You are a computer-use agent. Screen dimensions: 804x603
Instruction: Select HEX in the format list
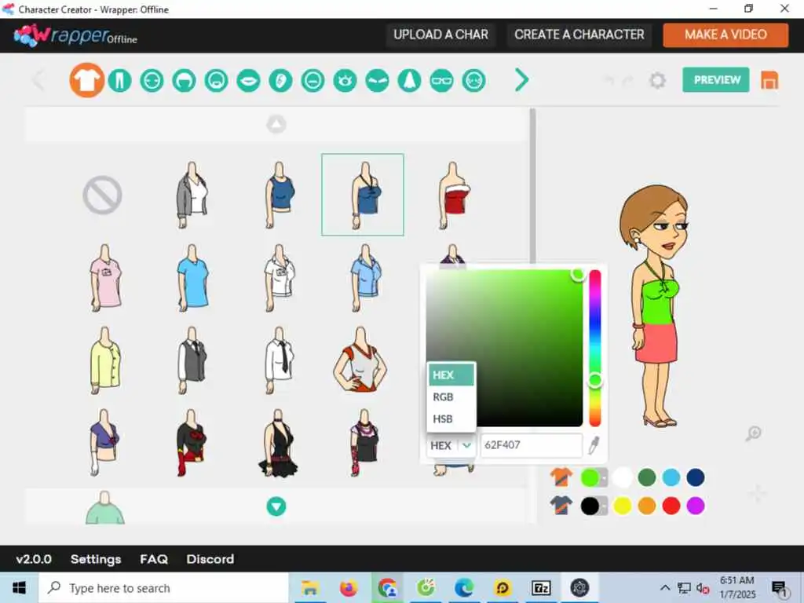click(451, 375)
